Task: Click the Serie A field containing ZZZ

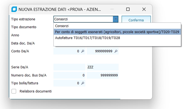Action: [103, 67]
